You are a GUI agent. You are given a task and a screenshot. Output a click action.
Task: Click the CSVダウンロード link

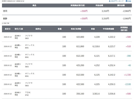tap(116, 1)
